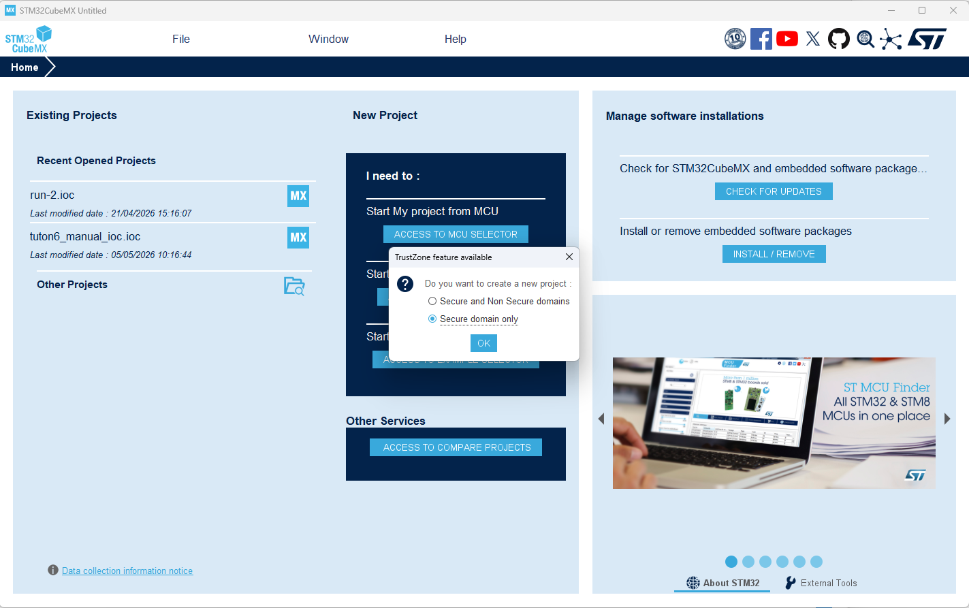Click the run-2.ioc last modified date
Screen dimensions: 969x608
click(111, 213)
